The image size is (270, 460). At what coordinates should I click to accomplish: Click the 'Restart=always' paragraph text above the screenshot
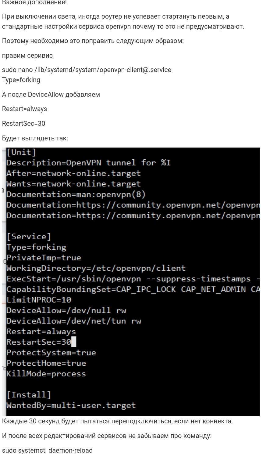tap(24, 109)
